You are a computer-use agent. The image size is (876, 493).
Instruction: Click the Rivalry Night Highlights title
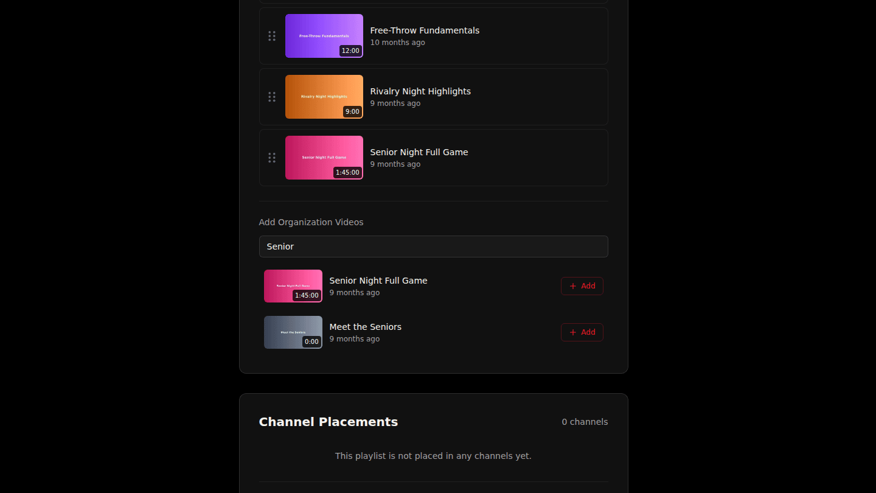(x=420, y=91)
